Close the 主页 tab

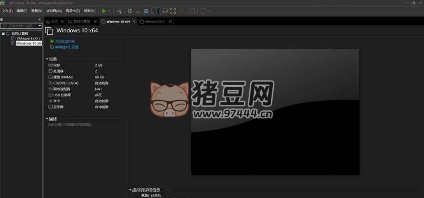click(63, 22)
